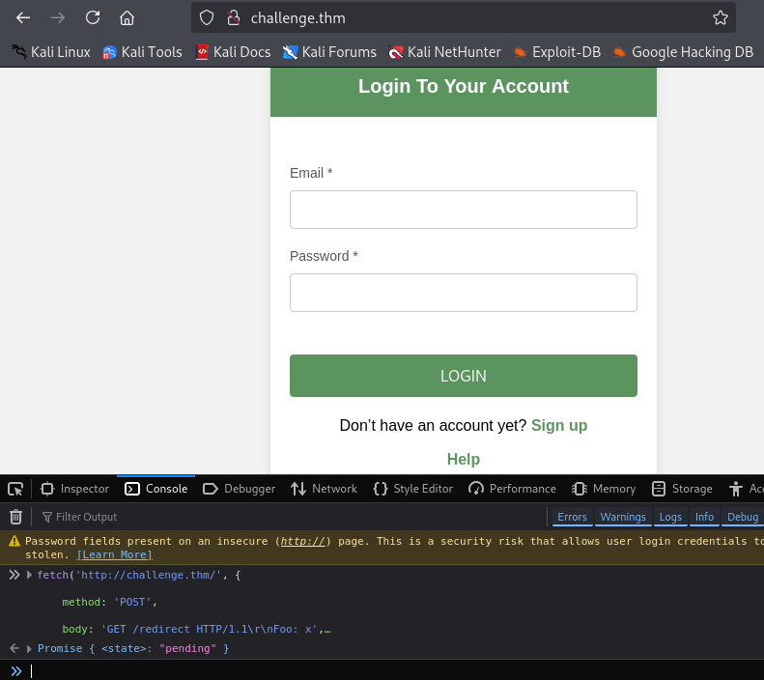Switch to the Inspector tab
The height and width of the screenshot is (680, 764).
coord(75,489)
